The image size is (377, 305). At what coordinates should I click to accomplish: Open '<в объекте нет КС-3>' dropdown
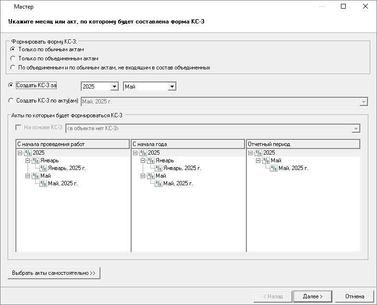(356, 128)
